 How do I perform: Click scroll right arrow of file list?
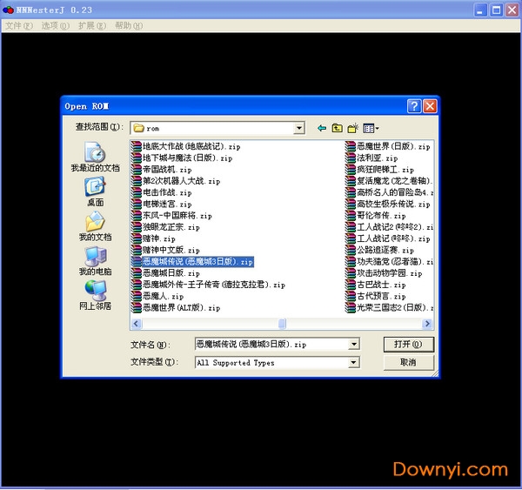tap(427, 324)
